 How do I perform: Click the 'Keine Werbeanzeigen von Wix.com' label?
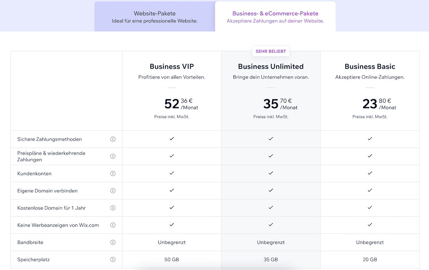(58, 225)
